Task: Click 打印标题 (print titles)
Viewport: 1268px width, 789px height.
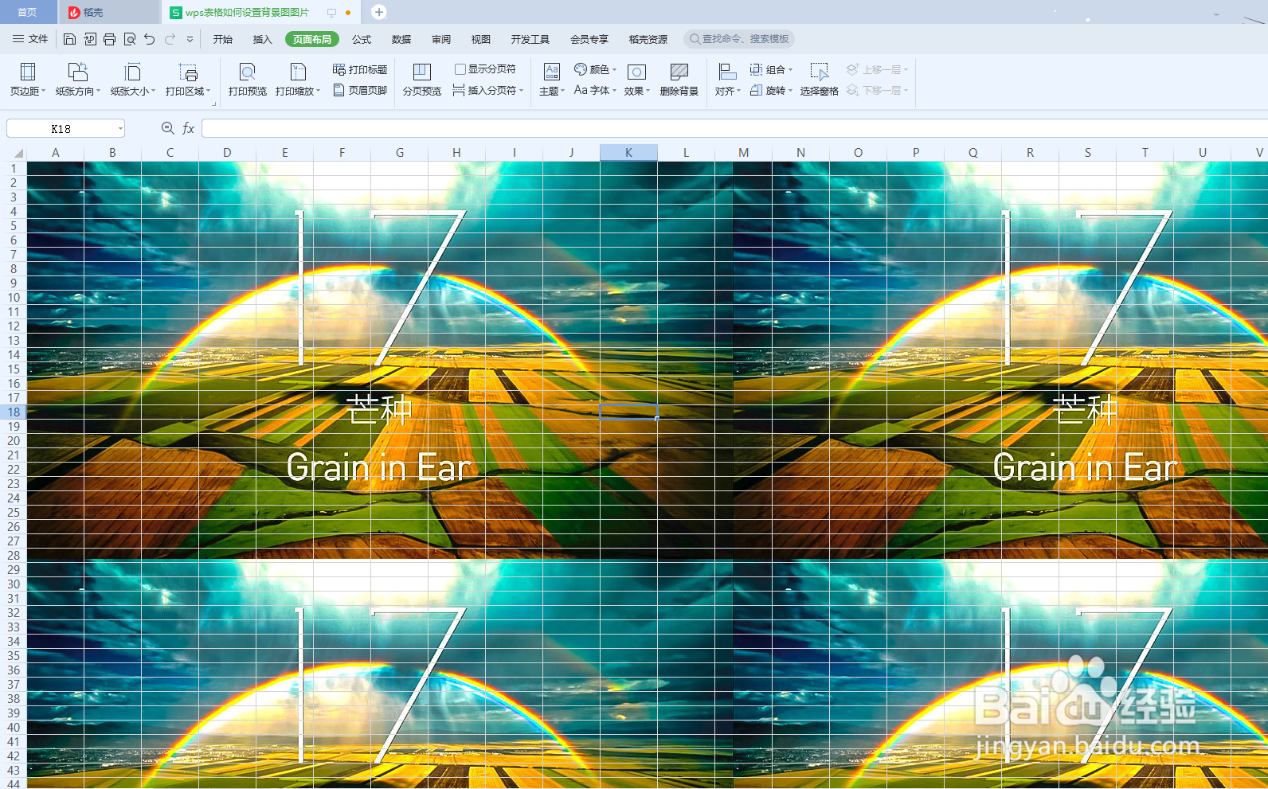Action: click(x=360, y=69)
